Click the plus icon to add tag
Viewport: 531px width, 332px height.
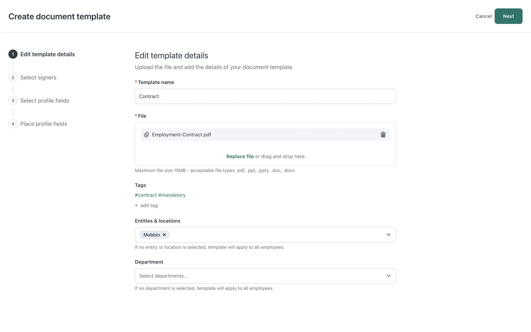(x=136, y=206)
